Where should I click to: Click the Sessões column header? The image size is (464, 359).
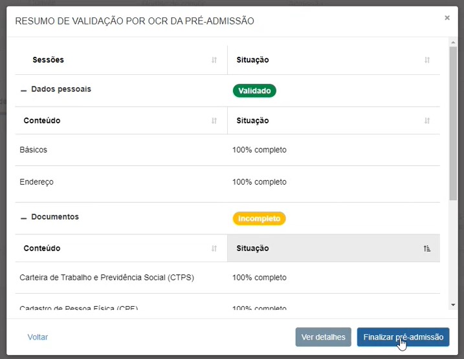[49, 60]
